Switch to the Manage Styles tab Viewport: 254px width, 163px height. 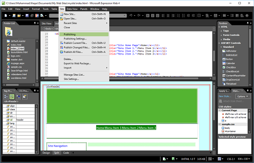236,91
